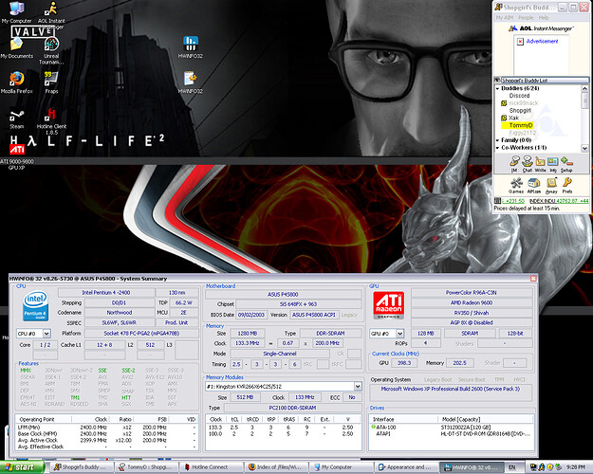The height and width of the screenshot is (474, 593).
Task: Open Help menu in AIM
Action: coord(544,18)
